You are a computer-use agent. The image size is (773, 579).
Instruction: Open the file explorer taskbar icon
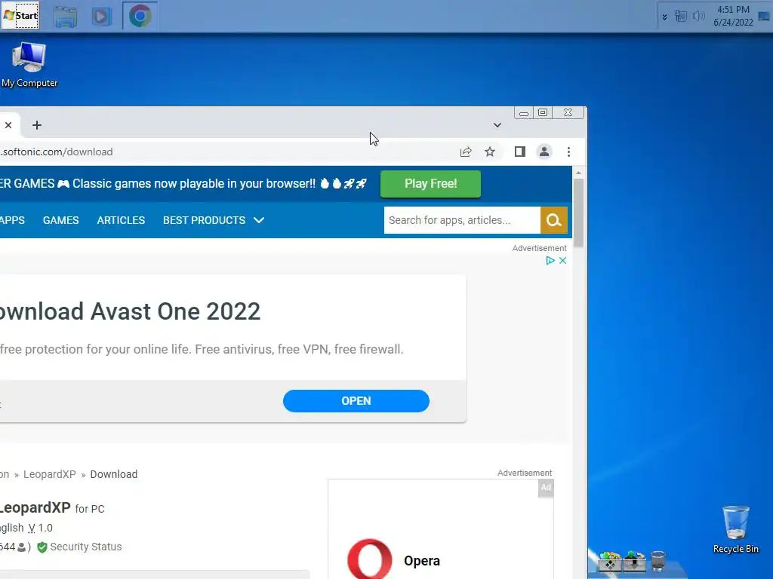(65, 17)
